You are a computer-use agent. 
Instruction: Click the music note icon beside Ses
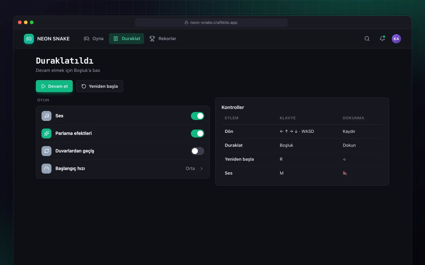click(x=46, y=116)
